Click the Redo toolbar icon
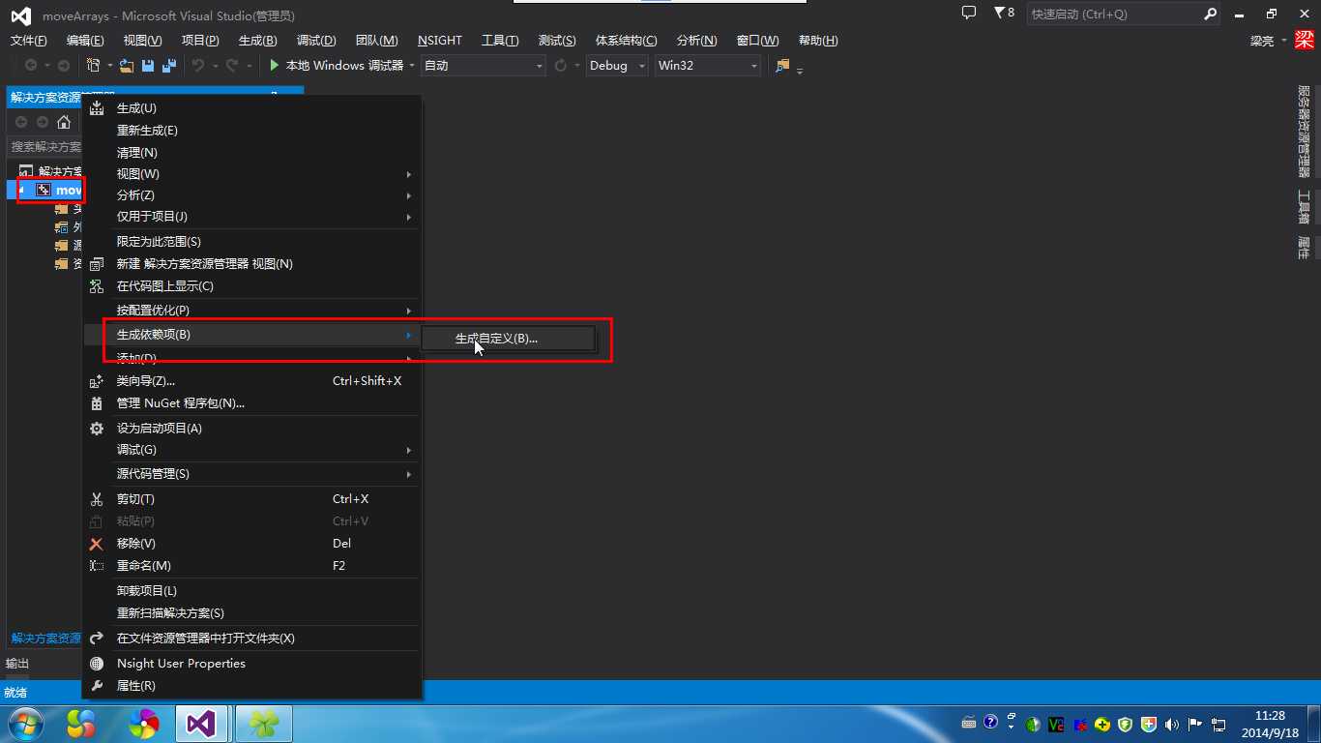 click(x=231, y=66)
